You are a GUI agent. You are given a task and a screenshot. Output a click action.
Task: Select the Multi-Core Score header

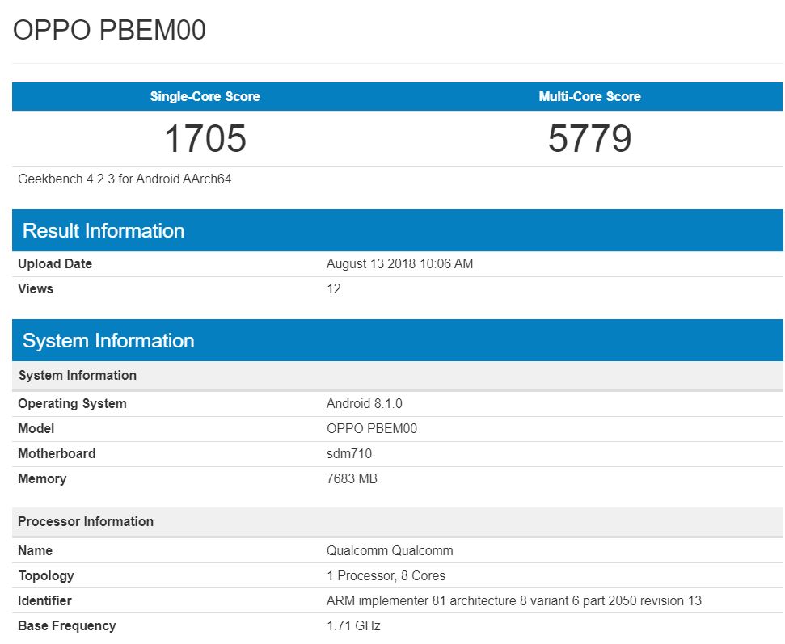pos(589,96)
